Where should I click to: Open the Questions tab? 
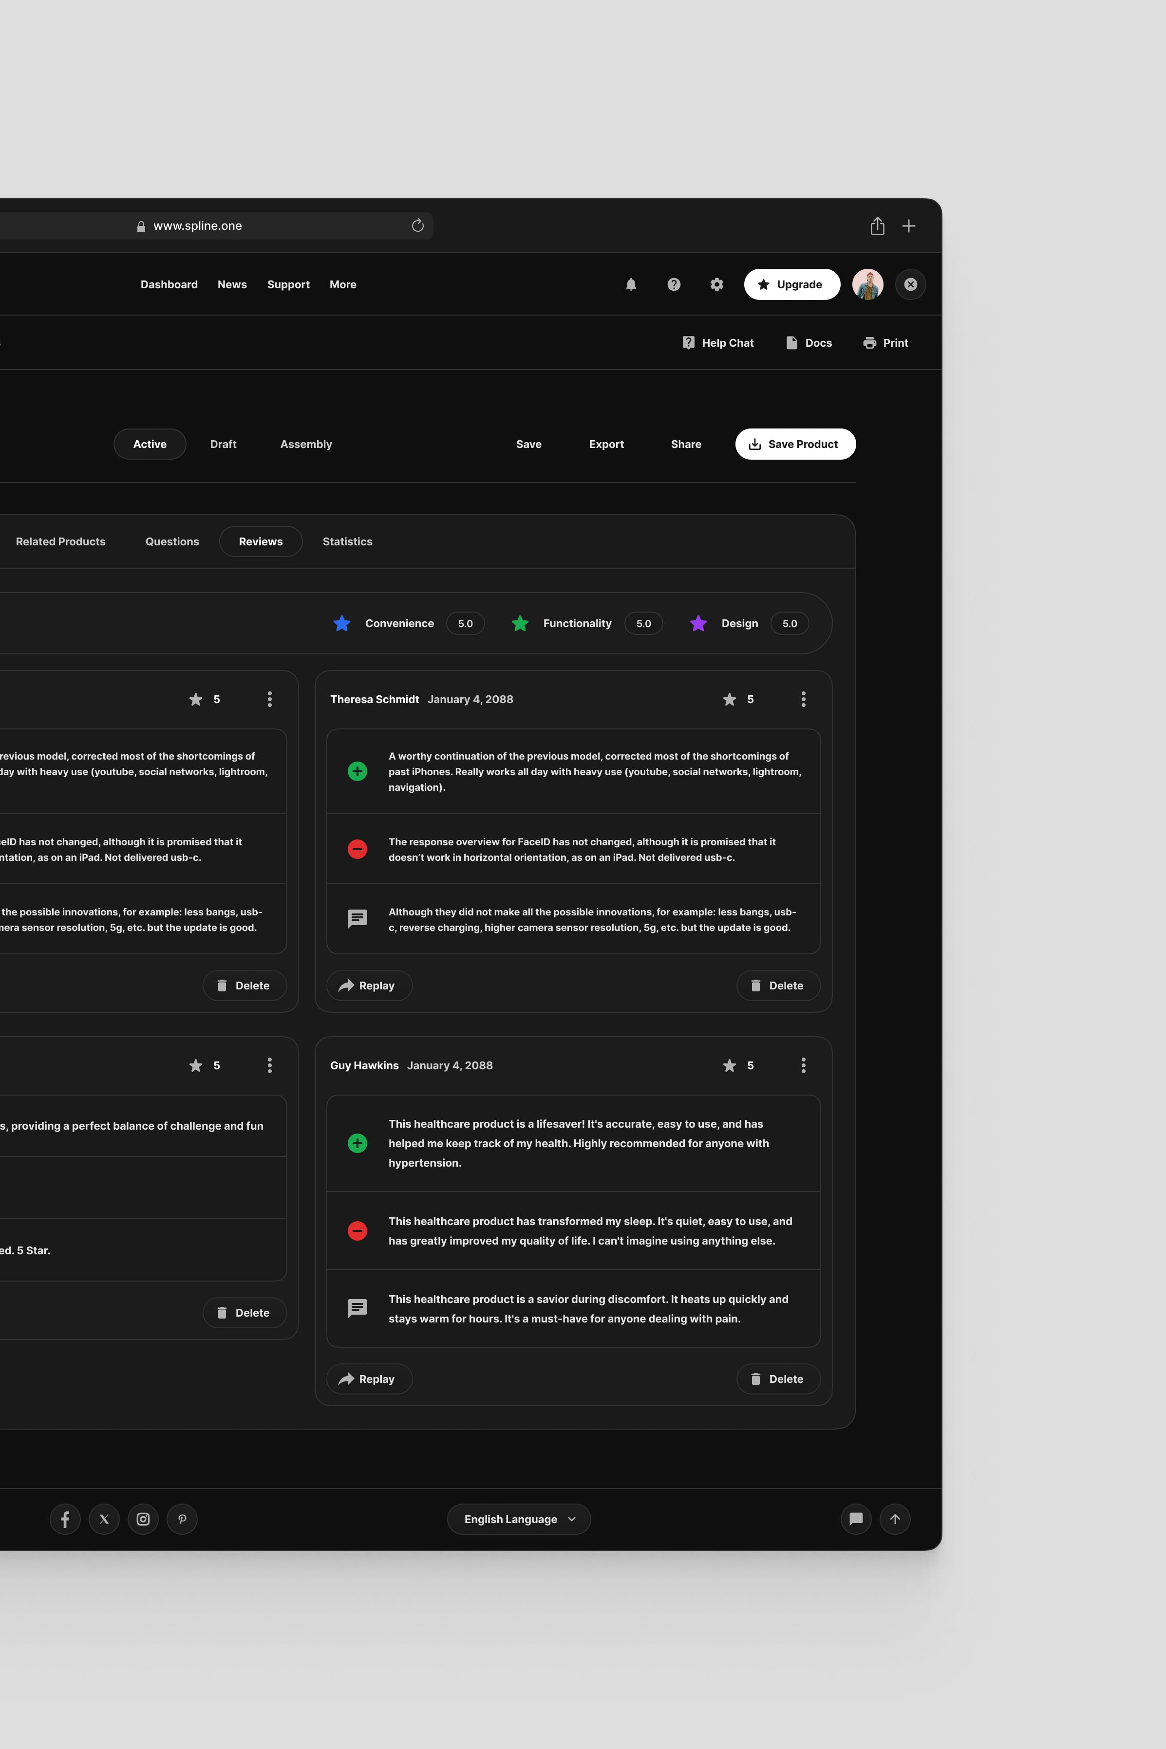point(172,541)
